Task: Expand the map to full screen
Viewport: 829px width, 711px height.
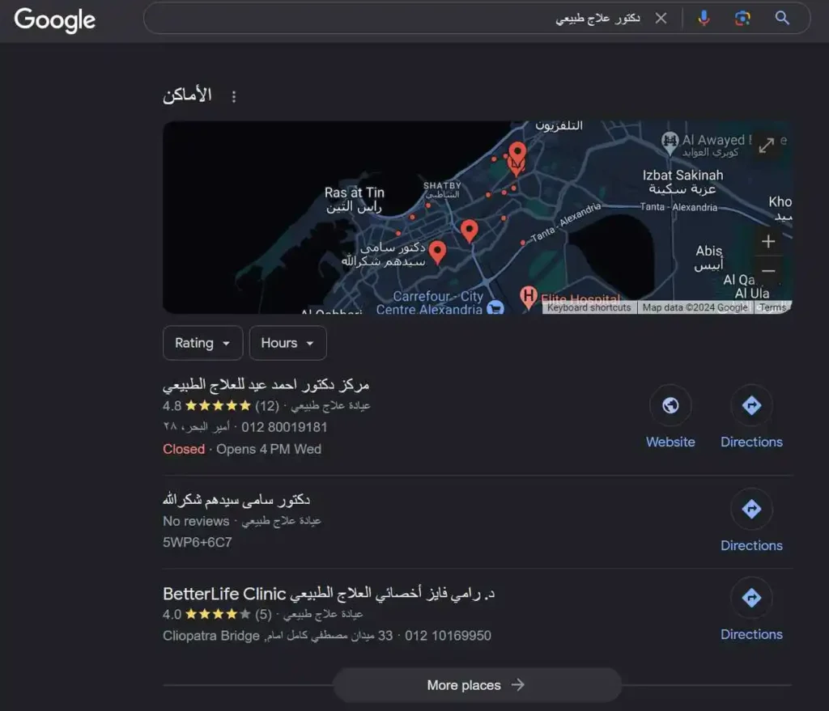Action: point(767,145)
